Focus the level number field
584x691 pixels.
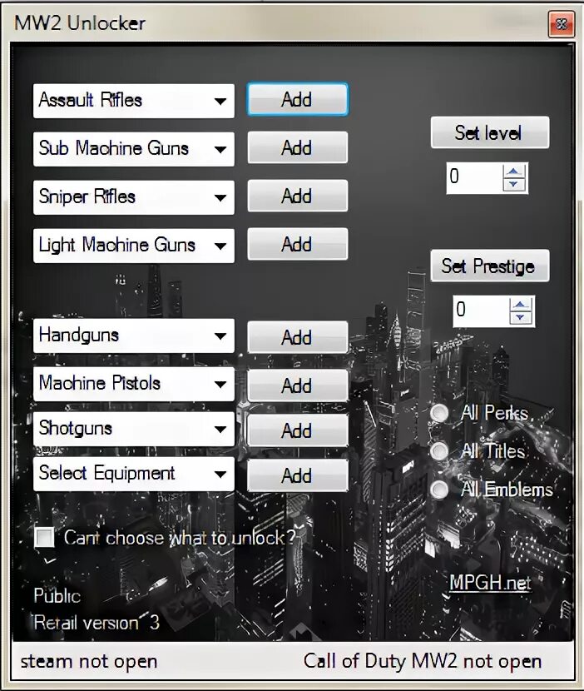click(x=474, y=177)
